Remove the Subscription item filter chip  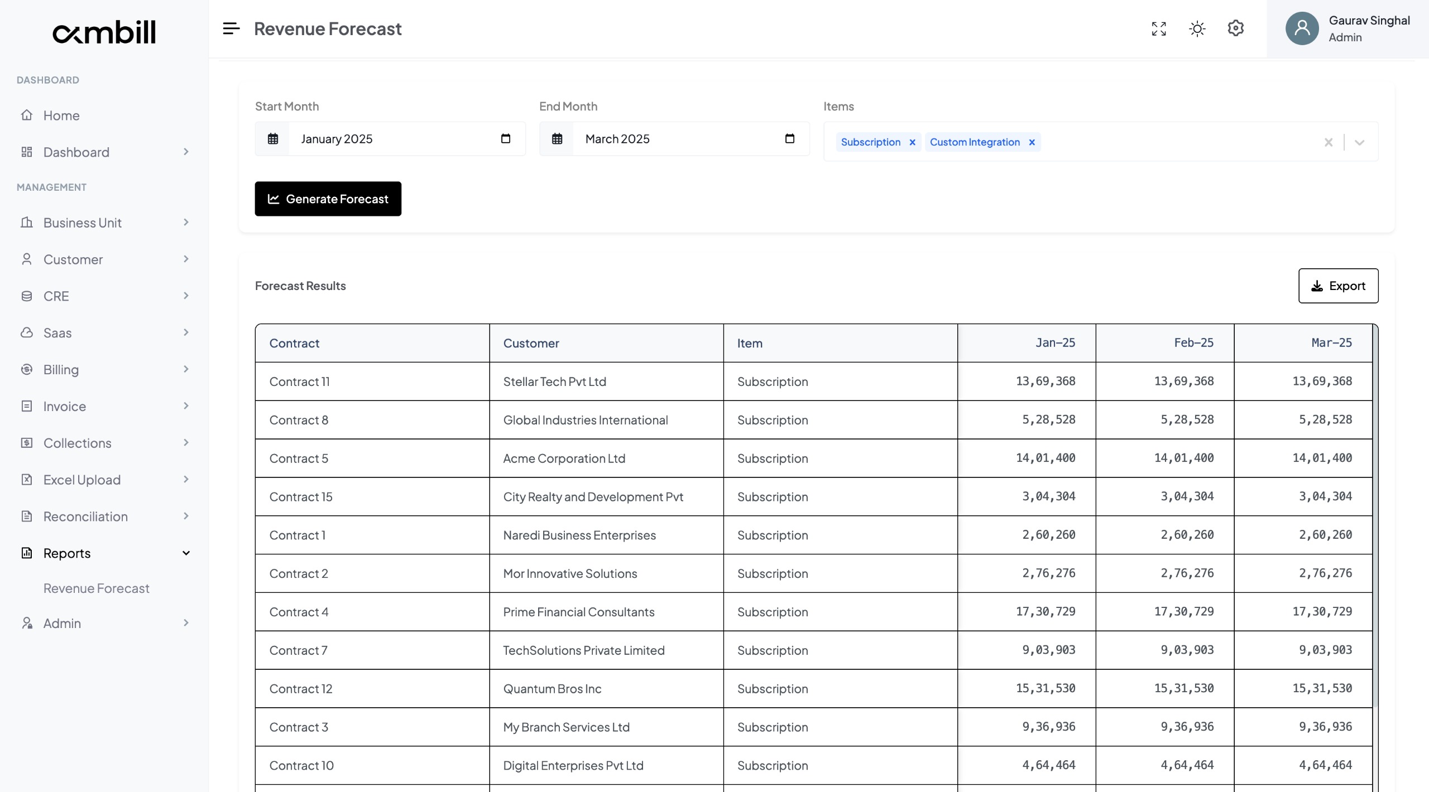coord(912,142)
